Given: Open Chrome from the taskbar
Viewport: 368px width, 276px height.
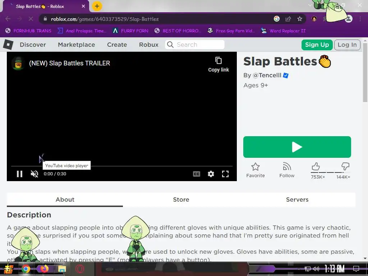Looking at the screenshot, I should (26, 269).
